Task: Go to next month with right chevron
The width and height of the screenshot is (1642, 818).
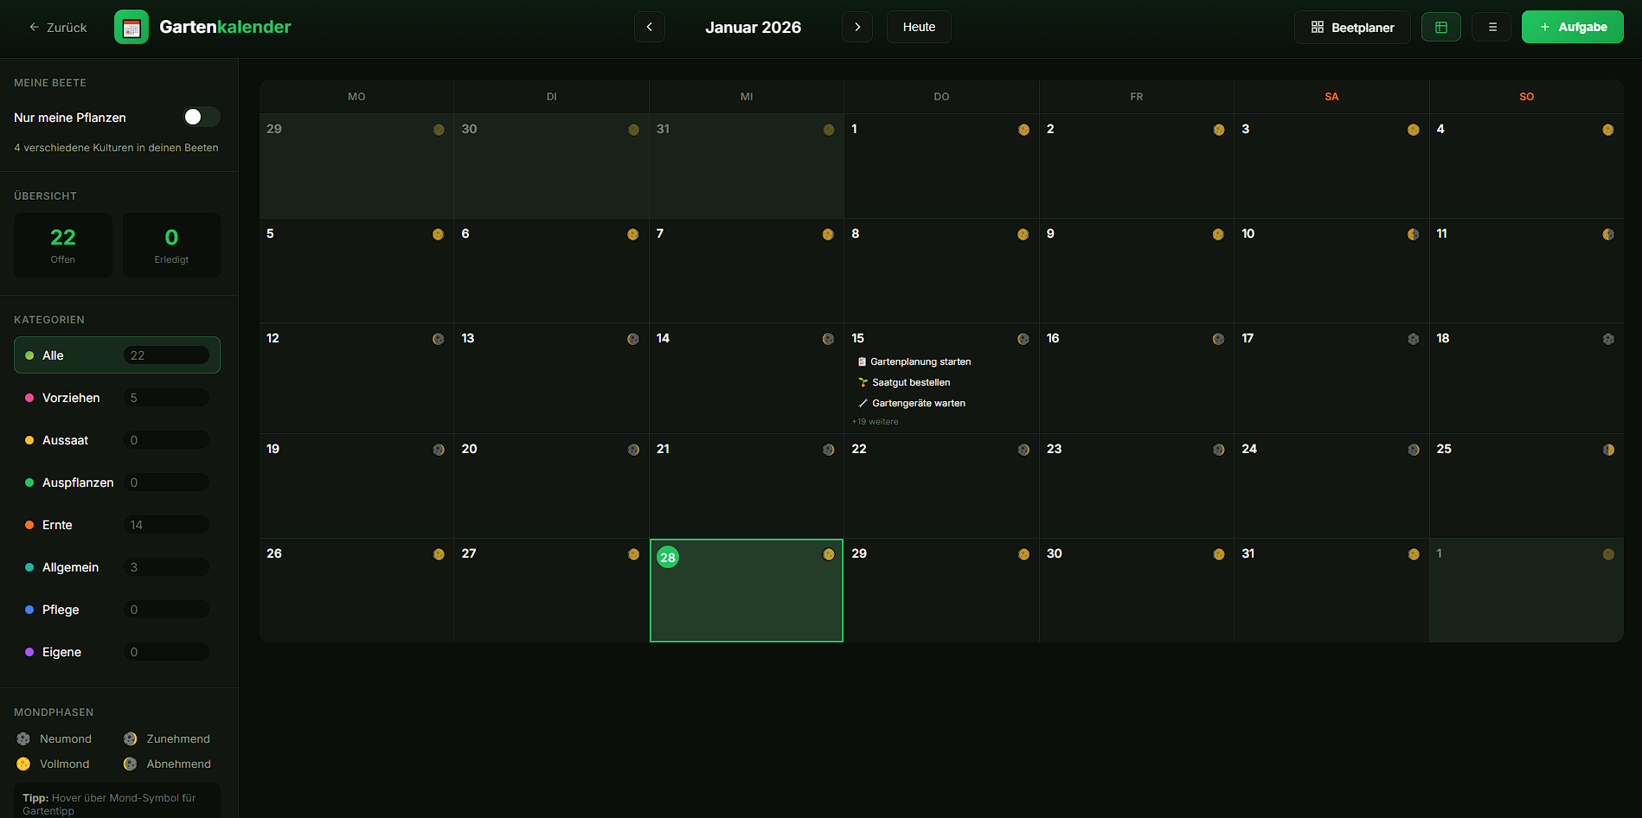Action: click(x=856, y=27)
